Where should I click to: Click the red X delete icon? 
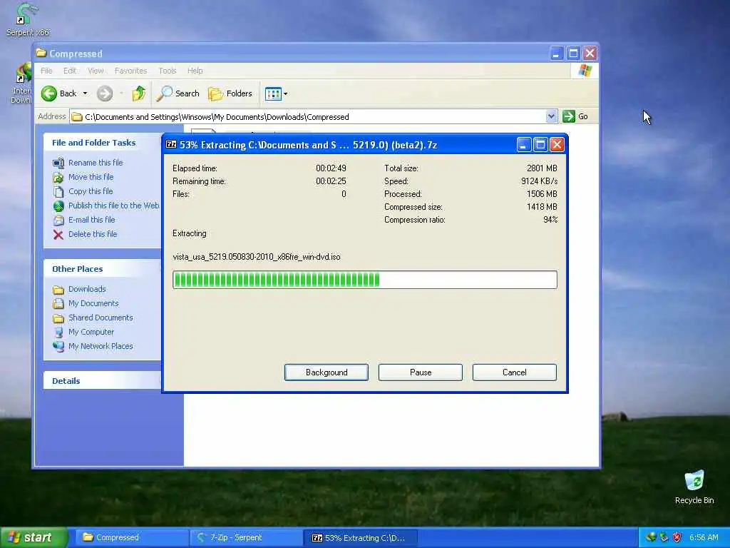(58, 235)
